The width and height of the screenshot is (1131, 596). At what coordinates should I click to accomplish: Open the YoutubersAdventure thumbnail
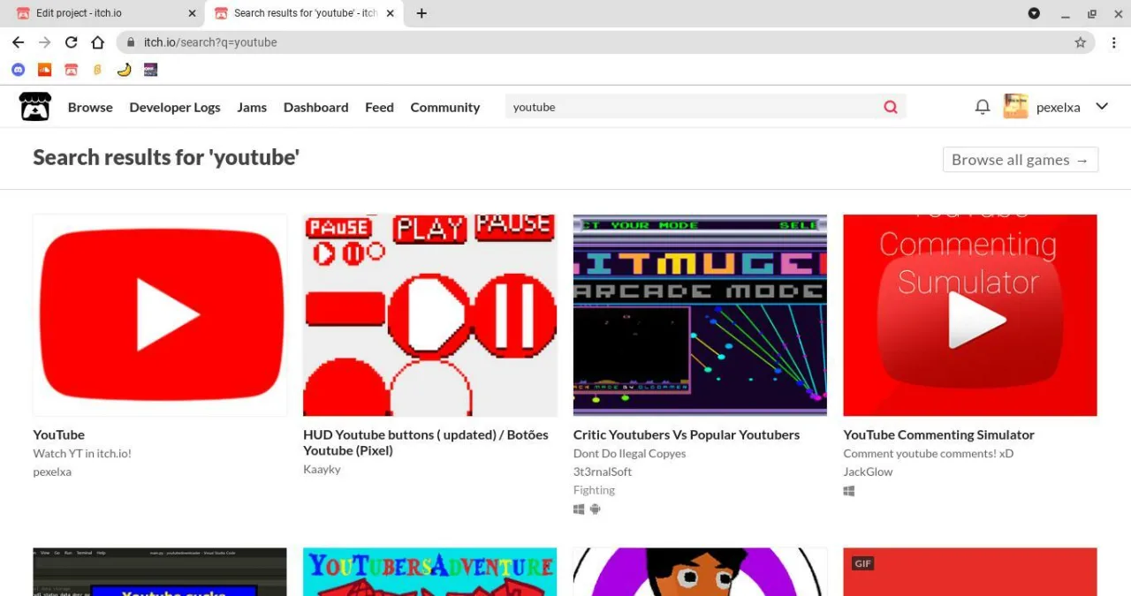[430, 572]
